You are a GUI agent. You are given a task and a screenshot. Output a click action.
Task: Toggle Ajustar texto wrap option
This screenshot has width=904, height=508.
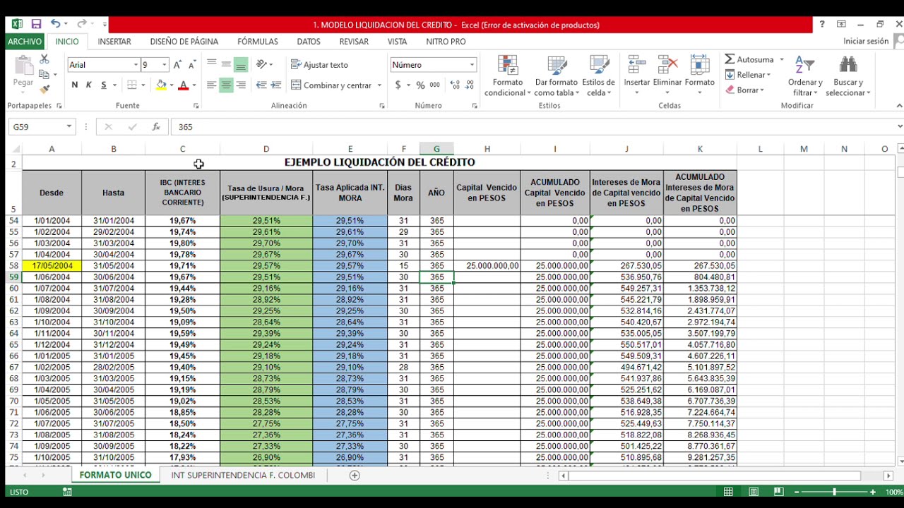[x=319, y=65]
